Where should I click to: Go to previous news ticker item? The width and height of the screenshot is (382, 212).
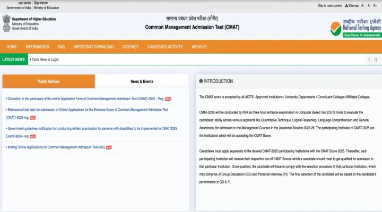click(369, 59)
